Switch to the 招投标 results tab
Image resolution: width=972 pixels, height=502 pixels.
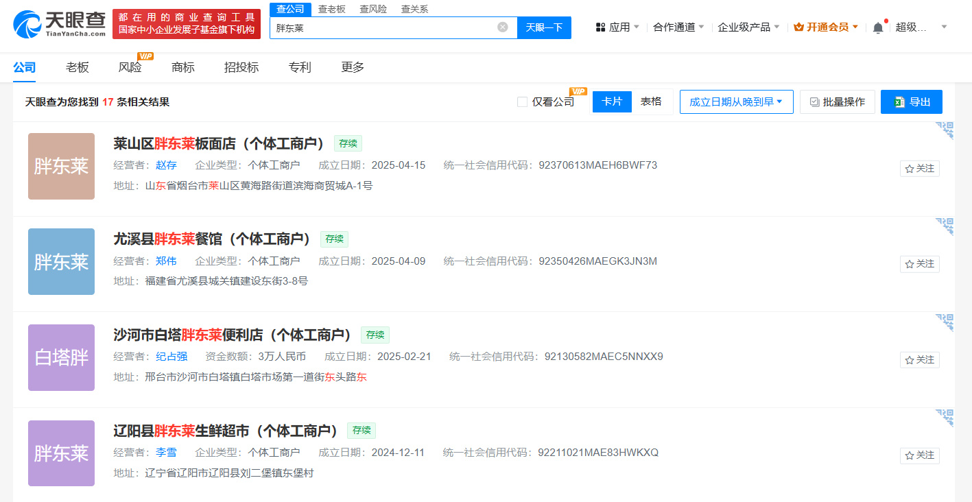[241, 67]
